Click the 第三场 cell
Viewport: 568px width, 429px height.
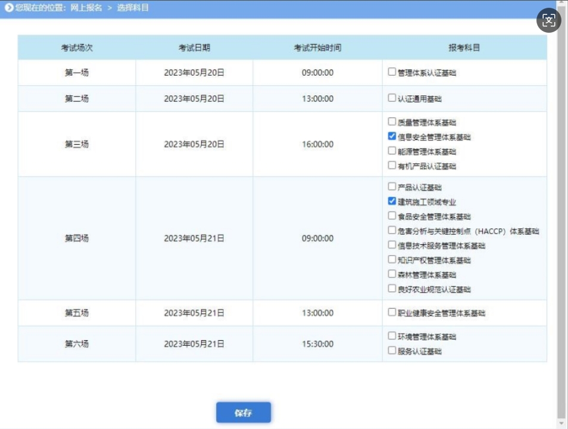coord(77,144)
